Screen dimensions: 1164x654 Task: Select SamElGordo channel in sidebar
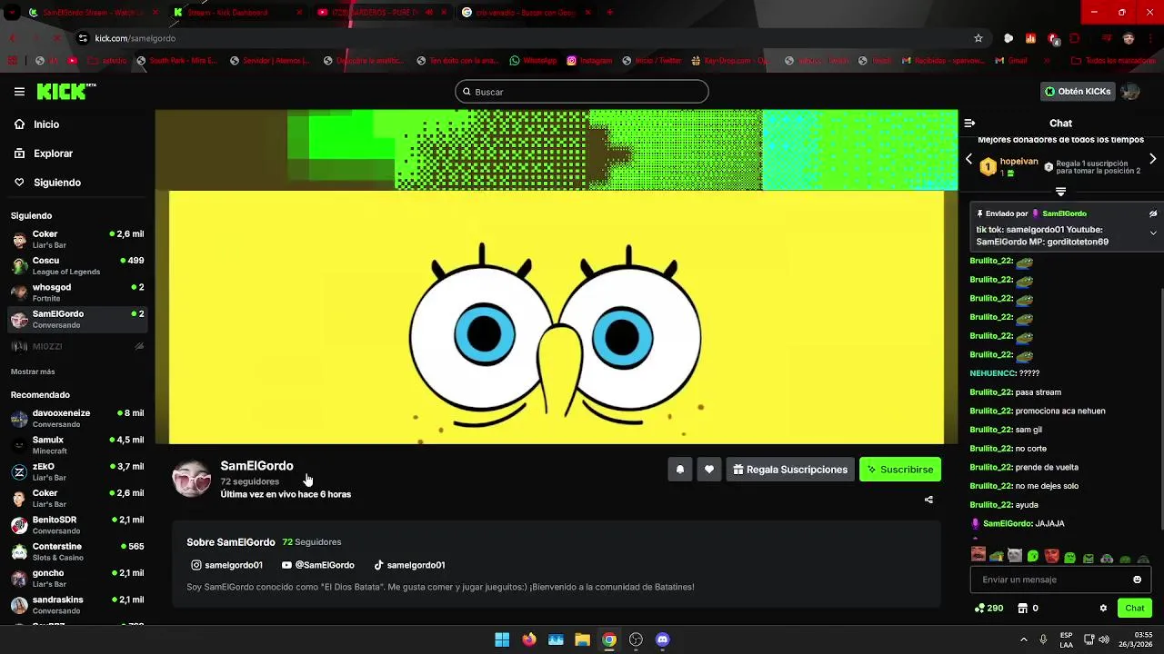[77, 319]
